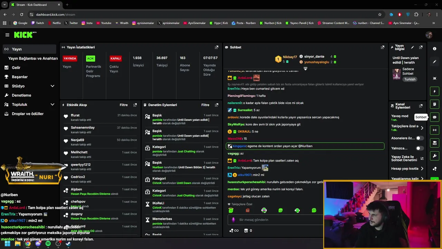
Task: Open the Windows Start menu
Action: 7,244
